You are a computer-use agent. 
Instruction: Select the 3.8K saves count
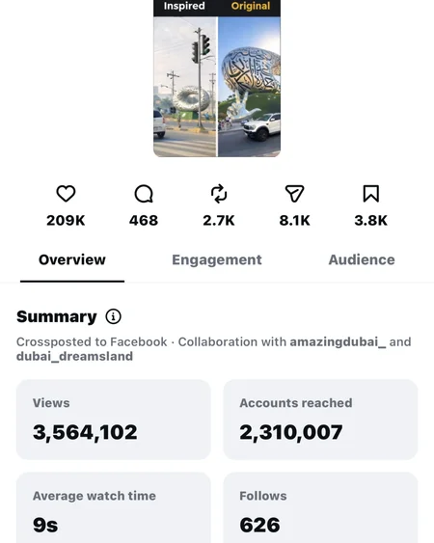[370, 221]
